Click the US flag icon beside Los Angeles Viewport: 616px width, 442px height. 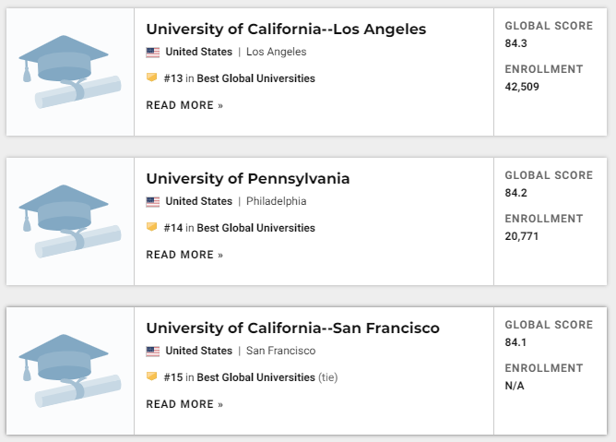pos(153,53)
